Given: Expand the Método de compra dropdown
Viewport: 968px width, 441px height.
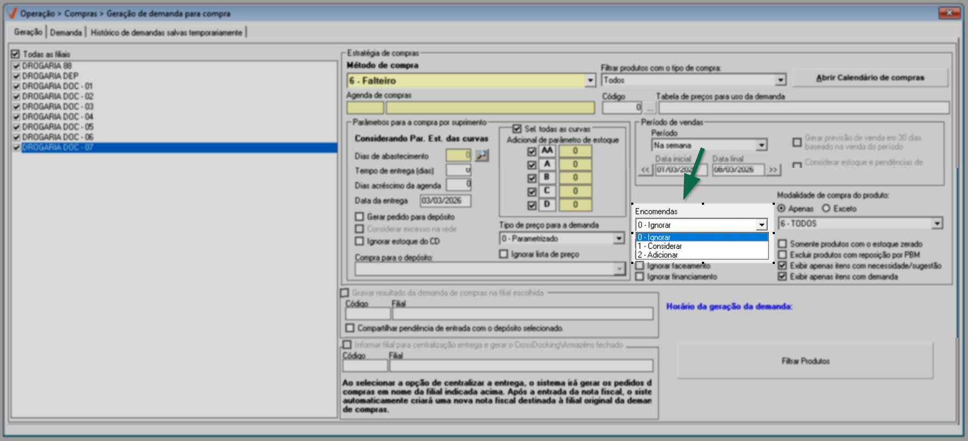Looking at the screenshot, I should point(590,81).
